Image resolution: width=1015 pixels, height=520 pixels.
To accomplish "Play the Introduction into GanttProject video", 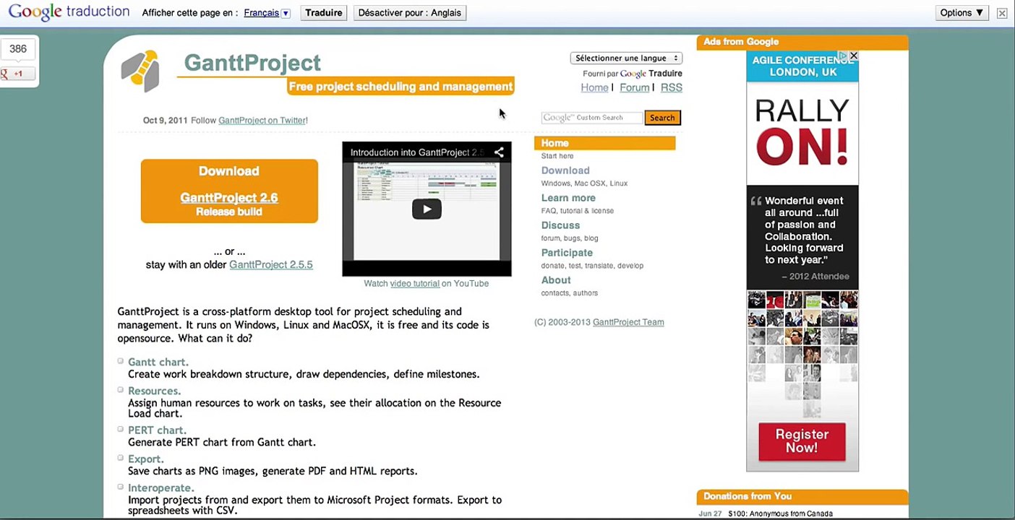I will pyautogui.click(x=427, y=209).
